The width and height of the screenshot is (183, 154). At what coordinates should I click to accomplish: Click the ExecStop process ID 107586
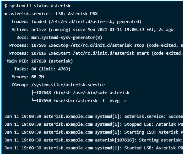click(x=39, y=45)
